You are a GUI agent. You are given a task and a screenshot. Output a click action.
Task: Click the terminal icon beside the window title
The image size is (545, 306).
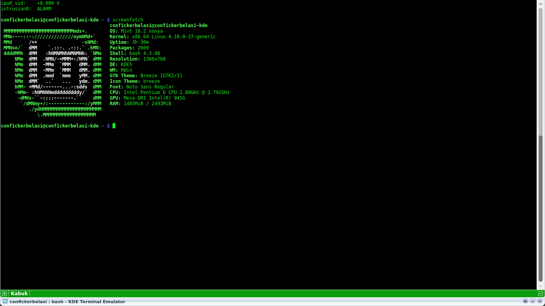pyautogui.click(x=5, y=302)
